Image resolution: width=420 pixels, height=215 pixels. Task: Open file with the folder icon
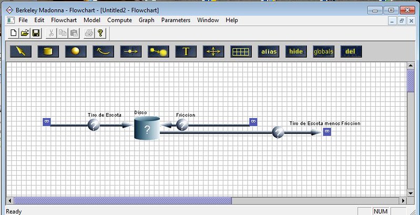pyautogui.click(x=25, y=33)
